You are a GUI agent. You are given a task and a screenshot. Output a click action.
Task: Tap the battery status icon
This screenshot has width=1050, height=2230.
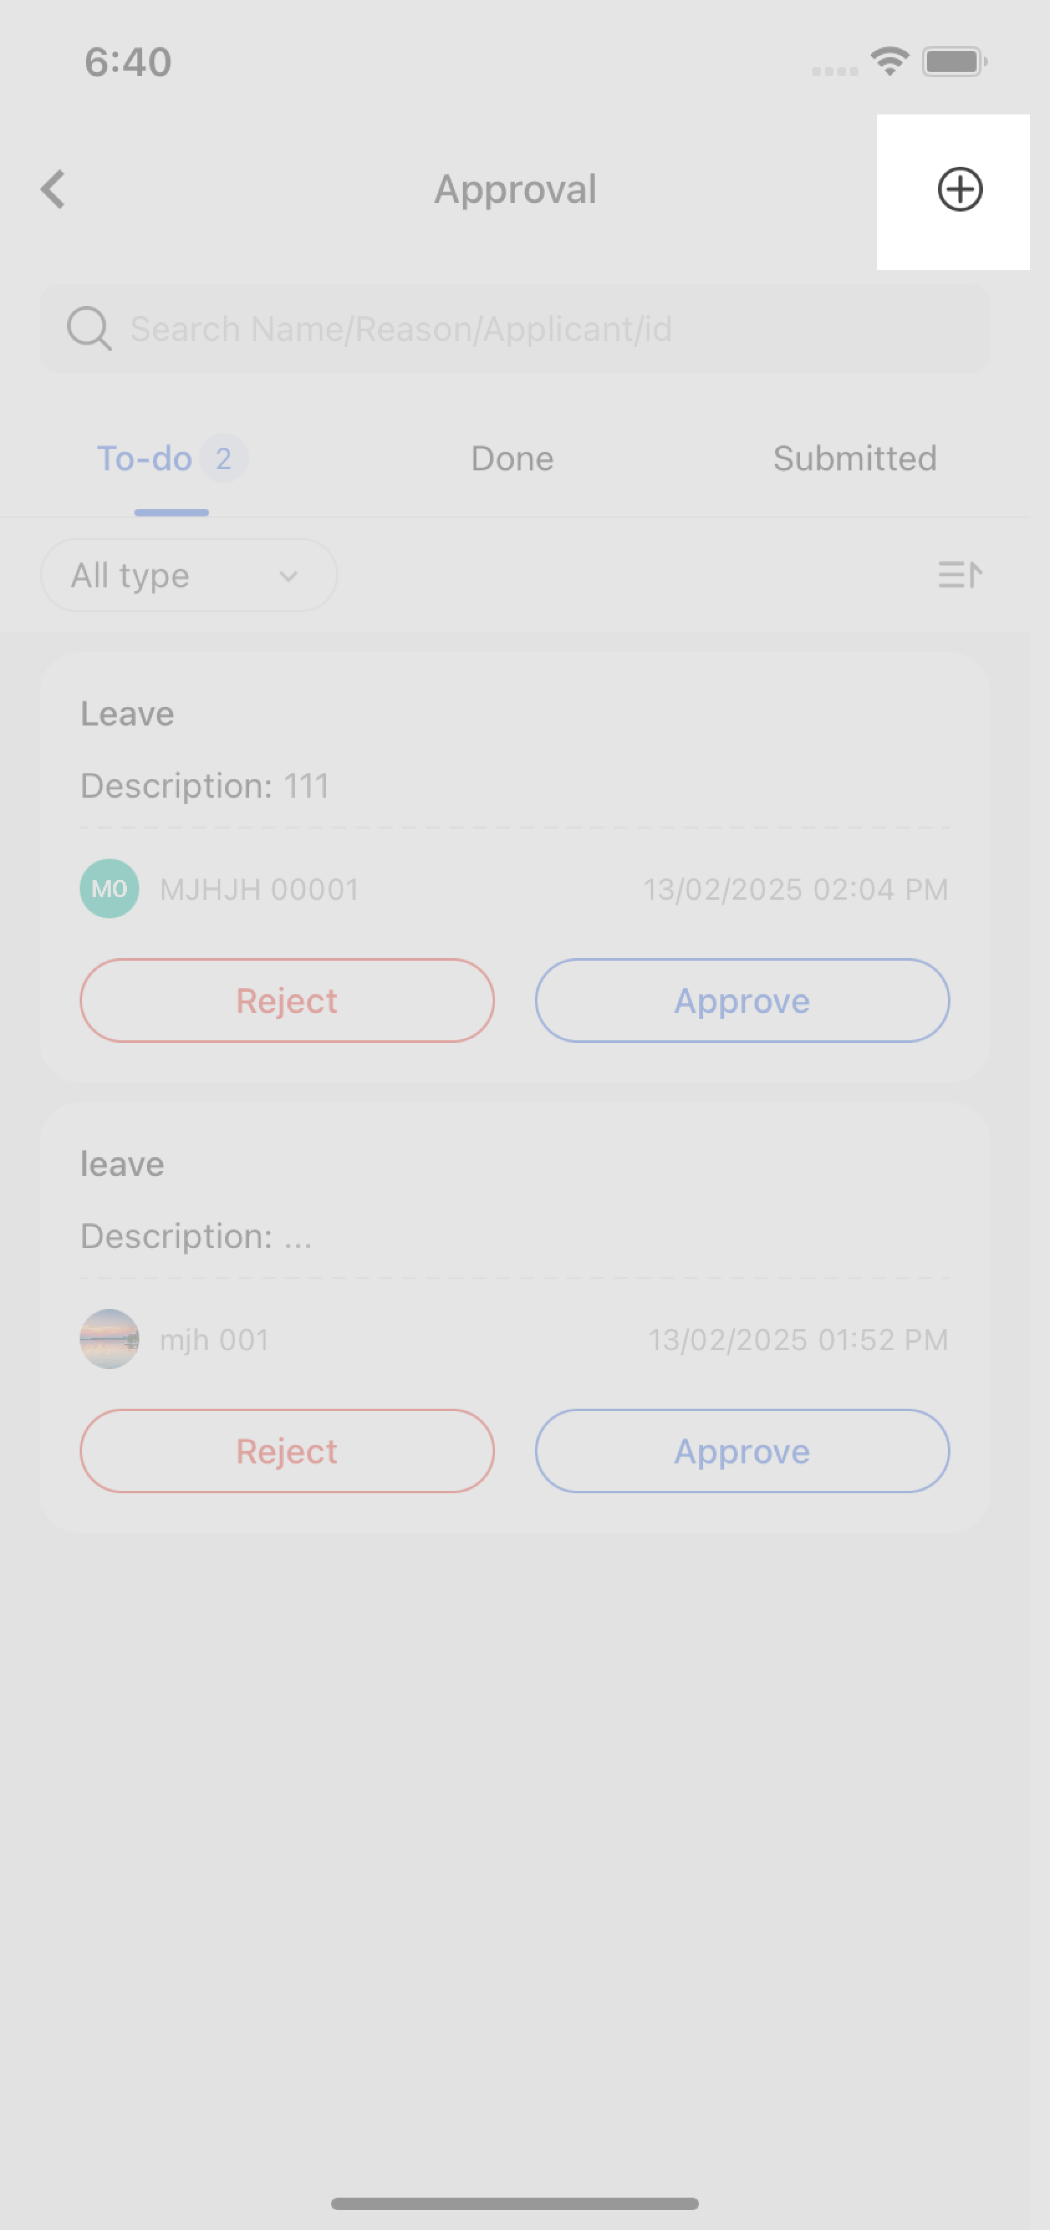click(x=953, y=62)
